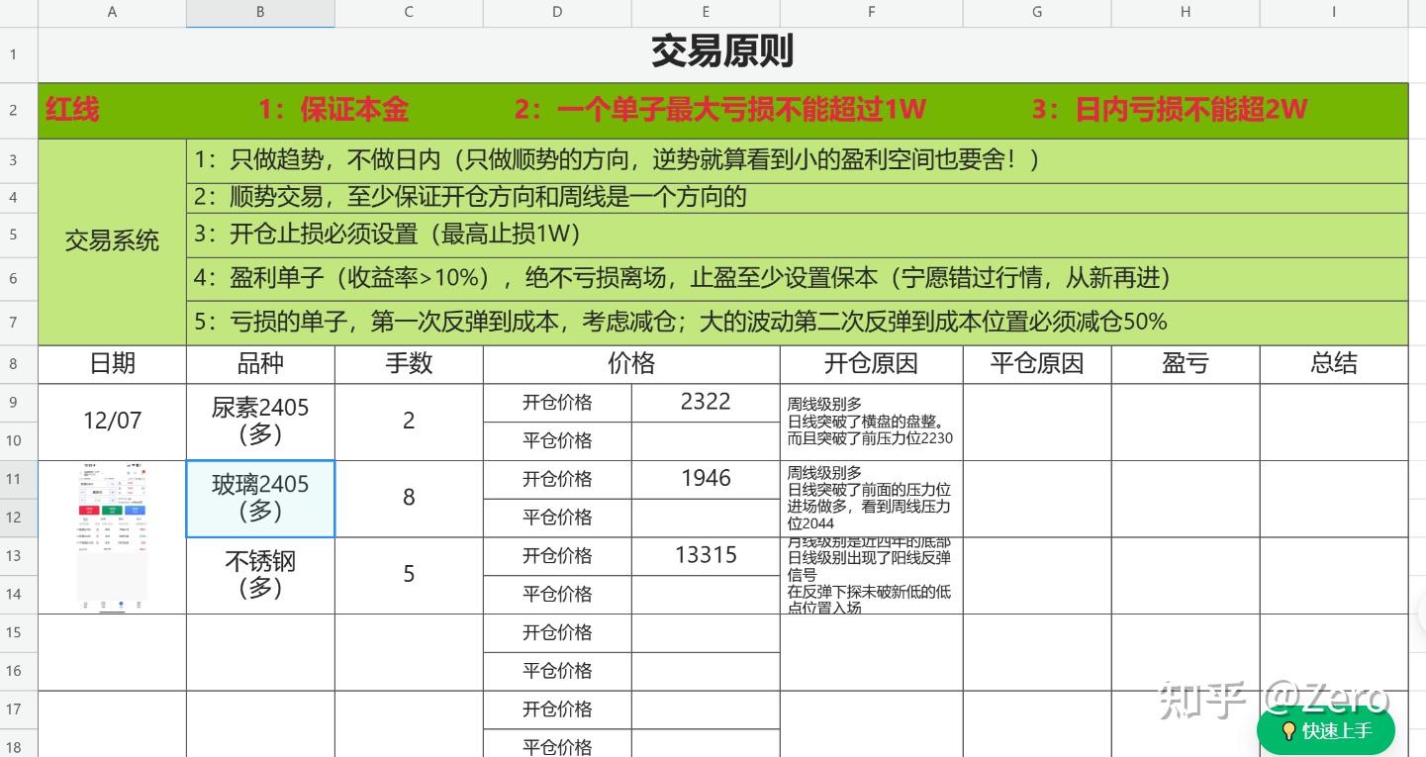Select 玻璃 open reason mentioning 2044
The height and width of the screenshot is (757, 1426).
(871, 499)
